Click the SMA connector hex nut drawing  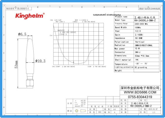click(30, 83)
